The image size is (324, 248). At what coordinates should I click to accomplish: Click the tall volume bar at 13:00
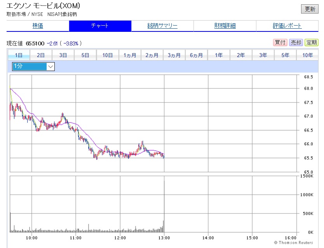tap(164, 206)
